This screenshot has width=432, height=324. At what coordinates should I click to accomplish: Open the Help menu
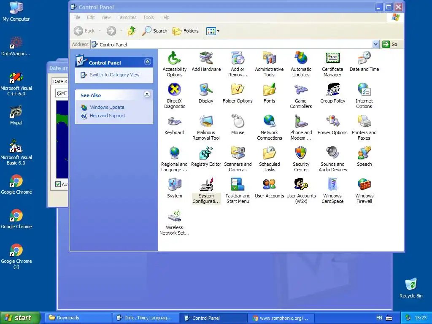[165, 17]
